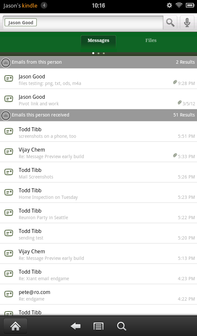Viewport: 197px width, 336px height.
Task: Select the "Jason Good" search token
Action: (21, 23)
